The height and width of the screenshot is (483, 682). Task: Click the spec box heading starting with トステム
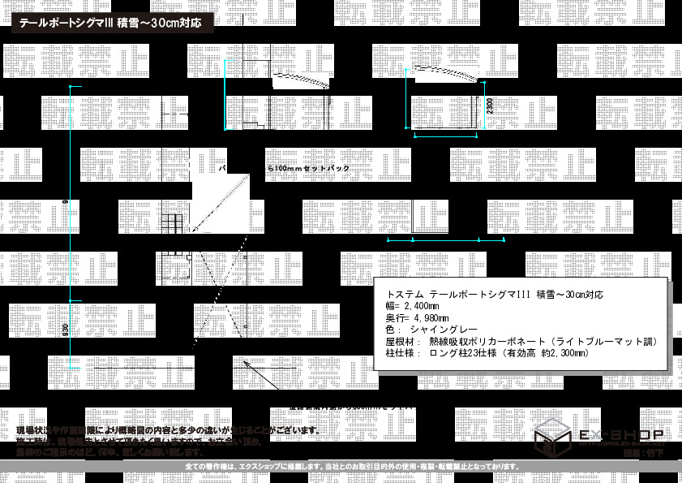pos(495,295)
